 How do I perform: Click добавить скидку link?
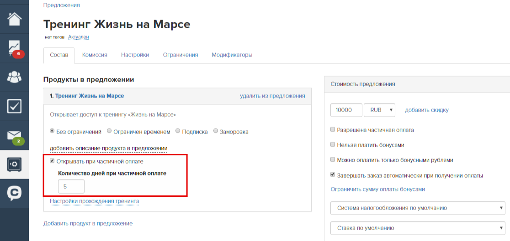click(x=427, y=110)
